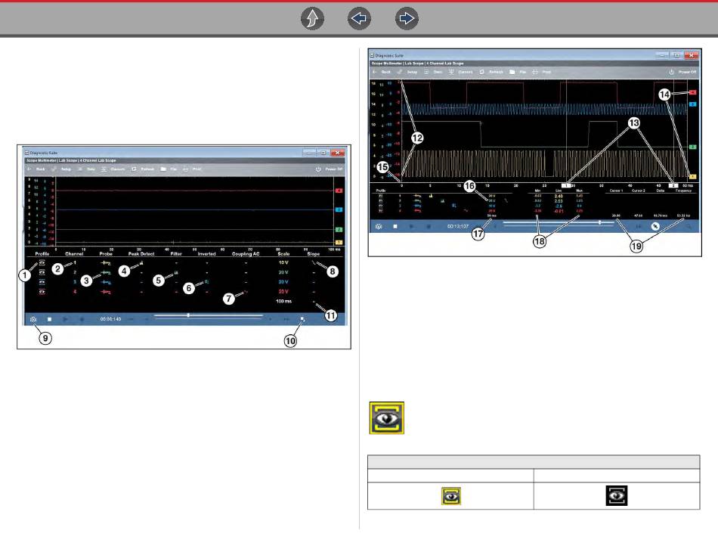Click the large yellow eye profile icon
Screen dimensions: 718x555
[x=386, y=418]
